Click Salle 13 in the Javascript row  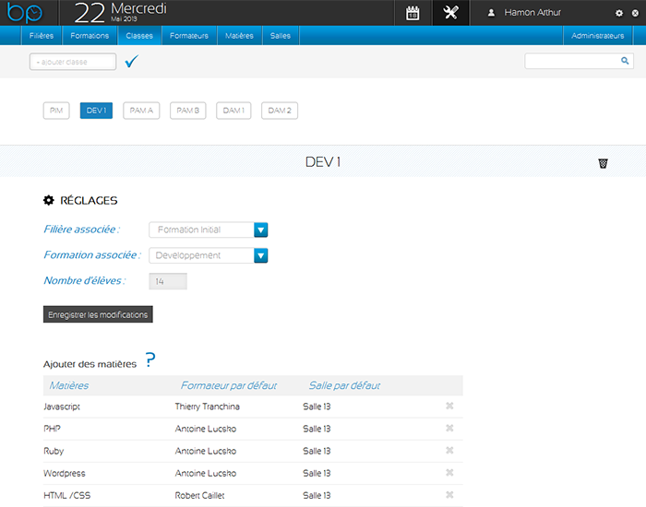tap(317, 407)
